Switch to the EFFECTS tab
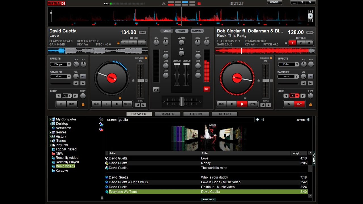The image size is (363, 204). [196, 114]
